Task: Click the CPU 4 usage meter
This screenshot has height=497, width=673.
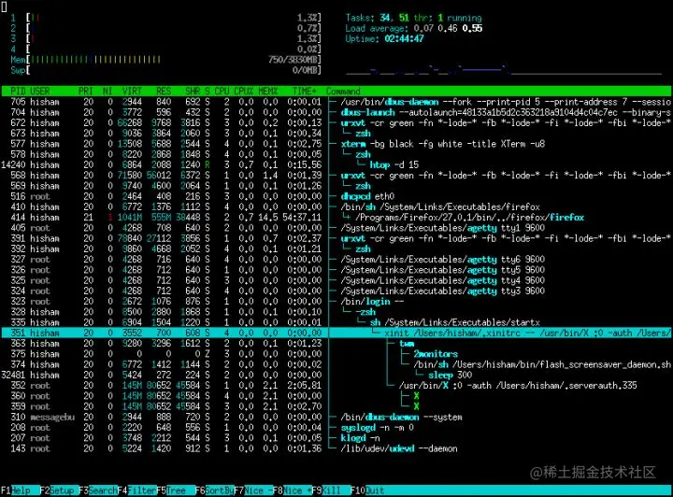Action: (x=166, y=50)
